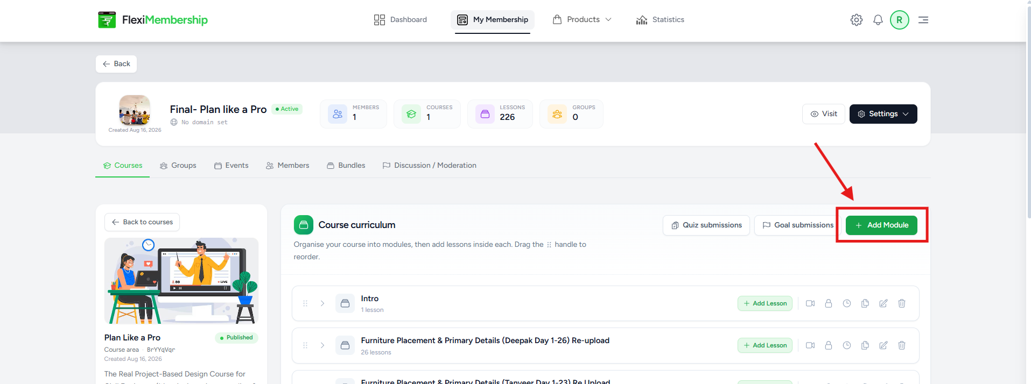
Task: Click the '1 lesson' label under Intro
Action: pyautogui.click(x=372, y=310)
